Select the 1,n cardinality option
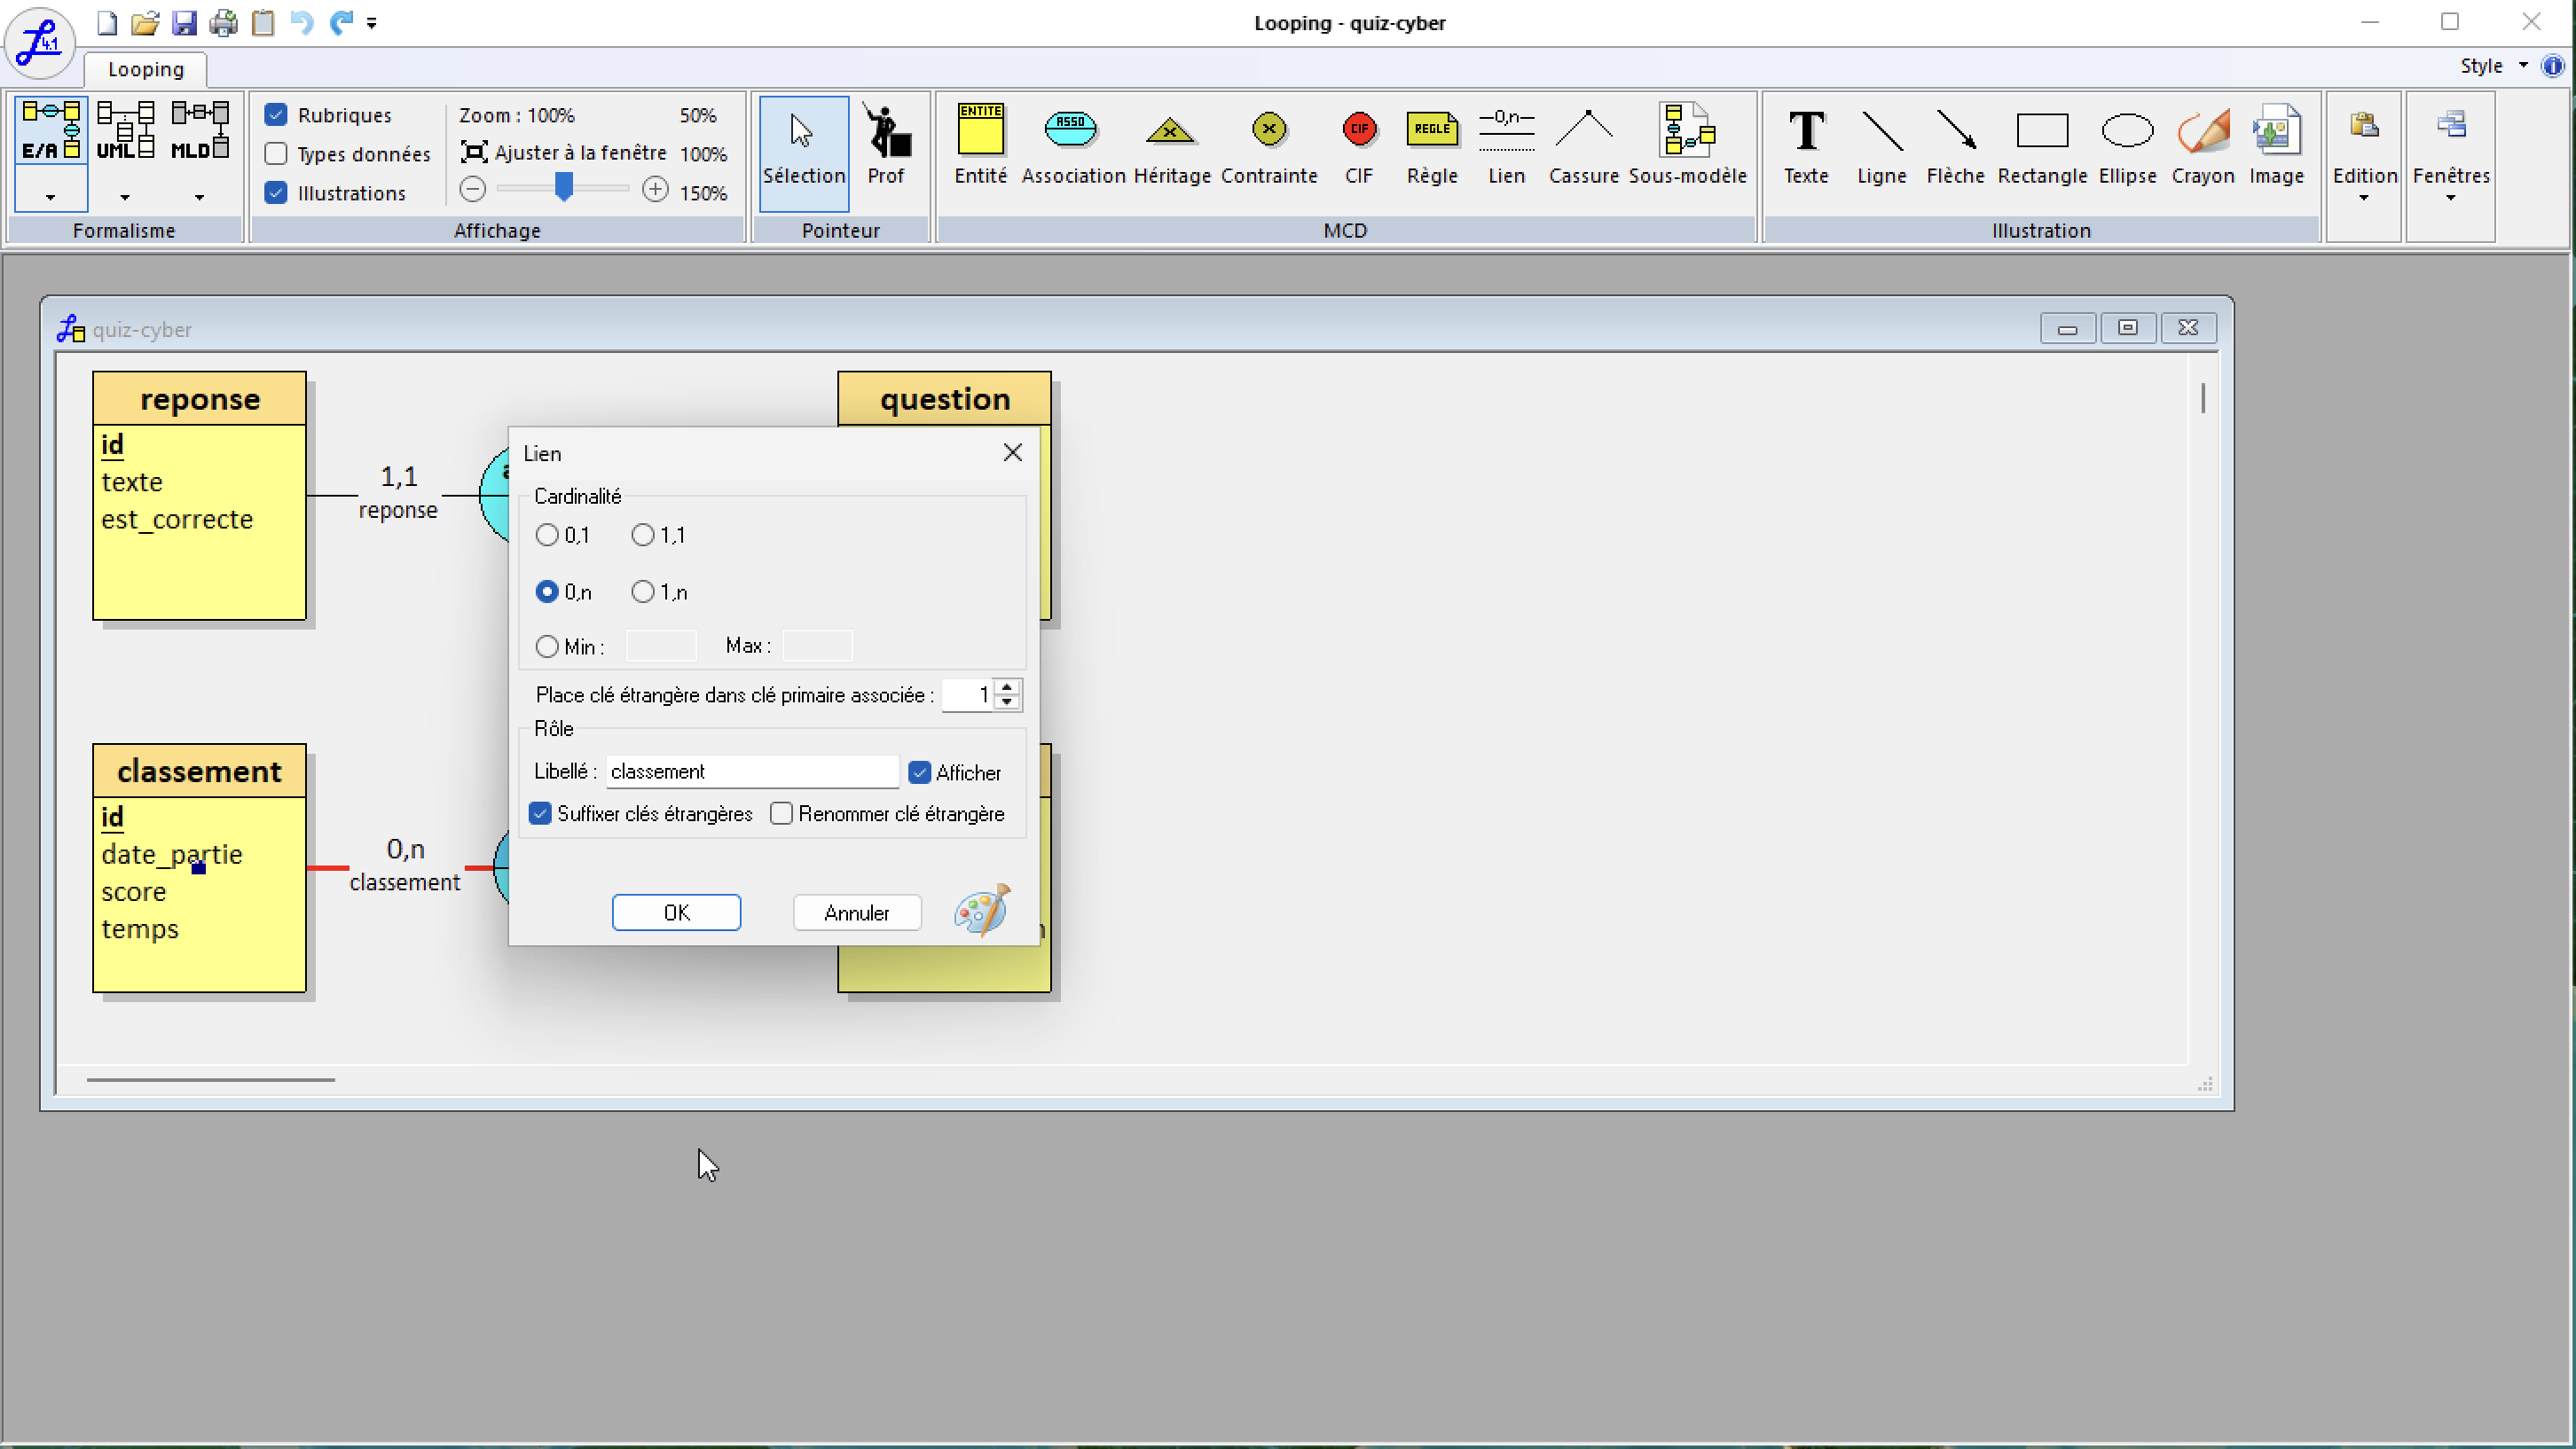The image size is (2576, 1449). (643, 592)
